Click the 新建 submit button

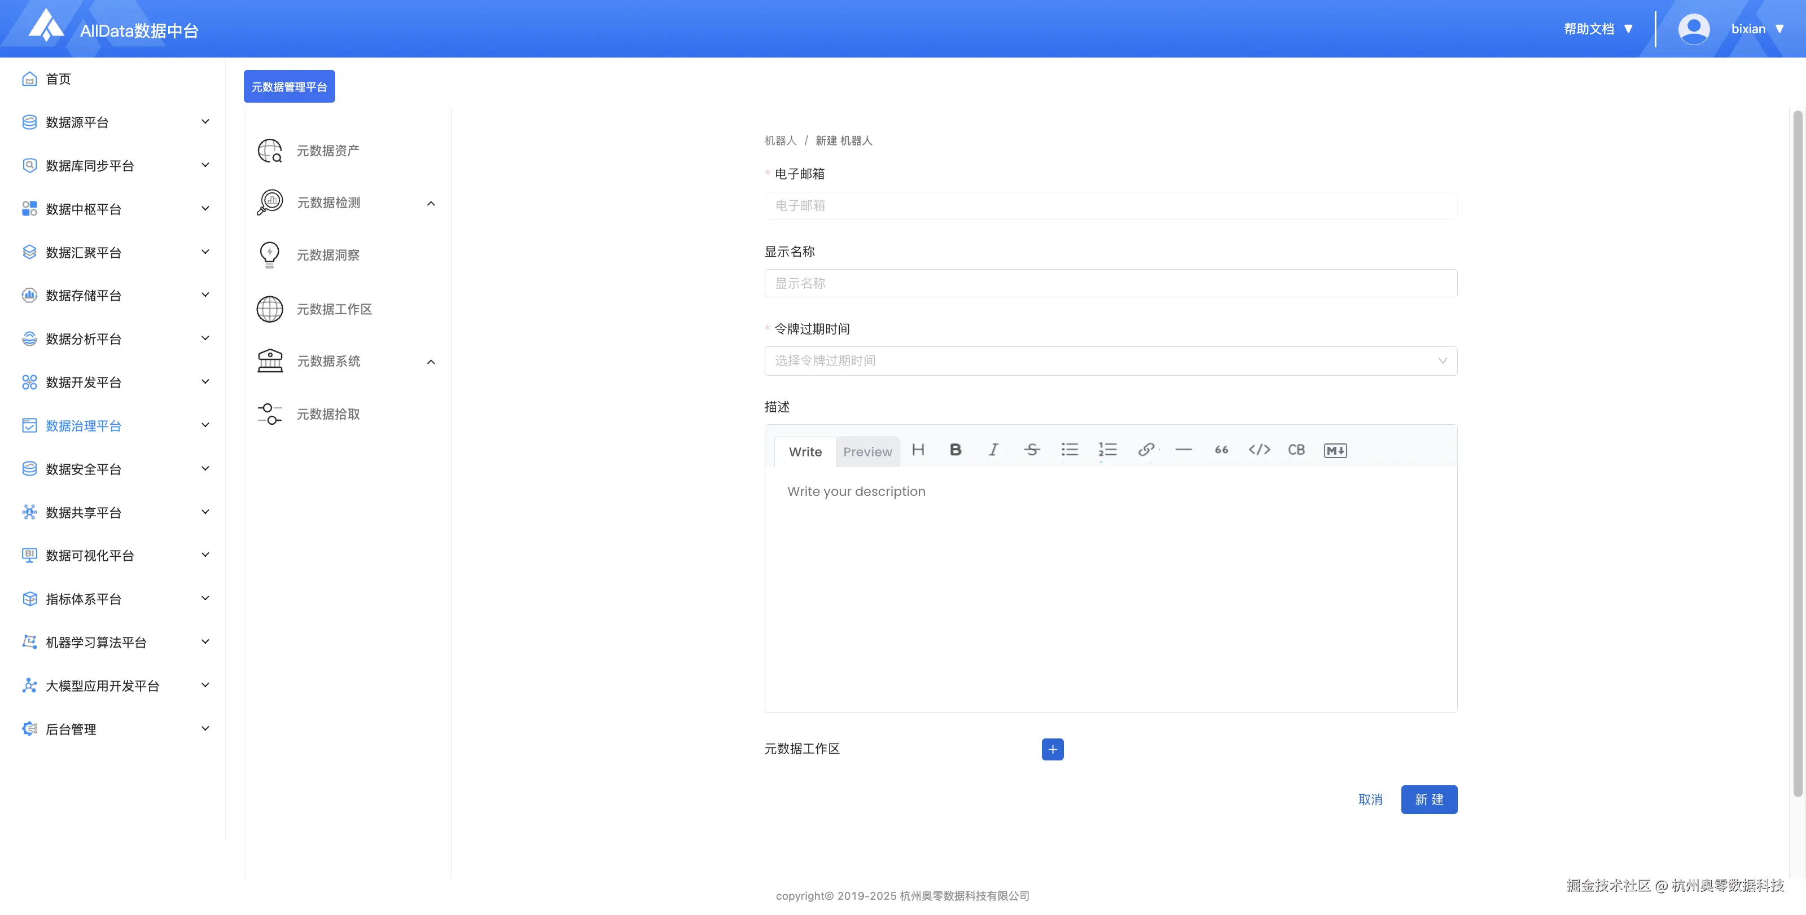coord(1428,799)
